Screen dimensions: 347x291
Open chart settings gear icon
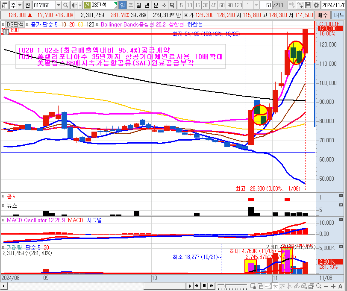[316, 5]
